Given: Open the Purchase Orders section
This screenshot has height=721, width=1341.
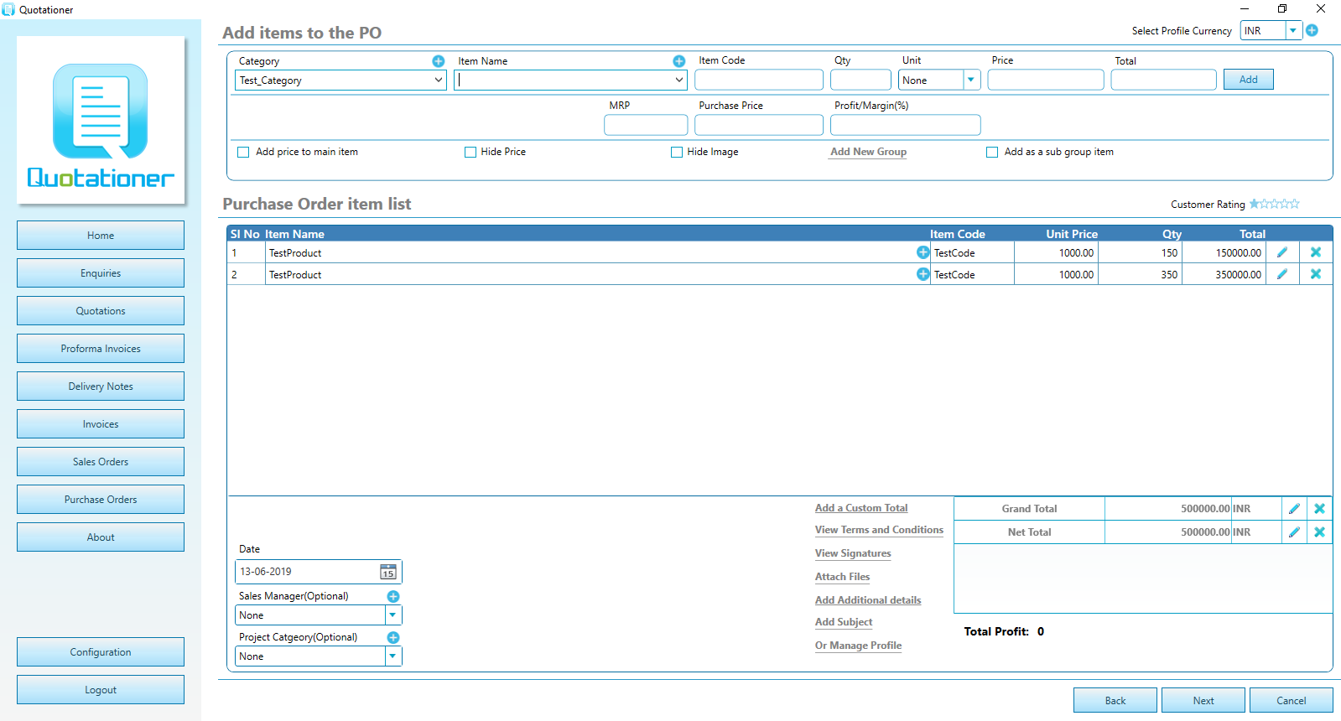Looking at the screenshot, I should tap(101, 500).
